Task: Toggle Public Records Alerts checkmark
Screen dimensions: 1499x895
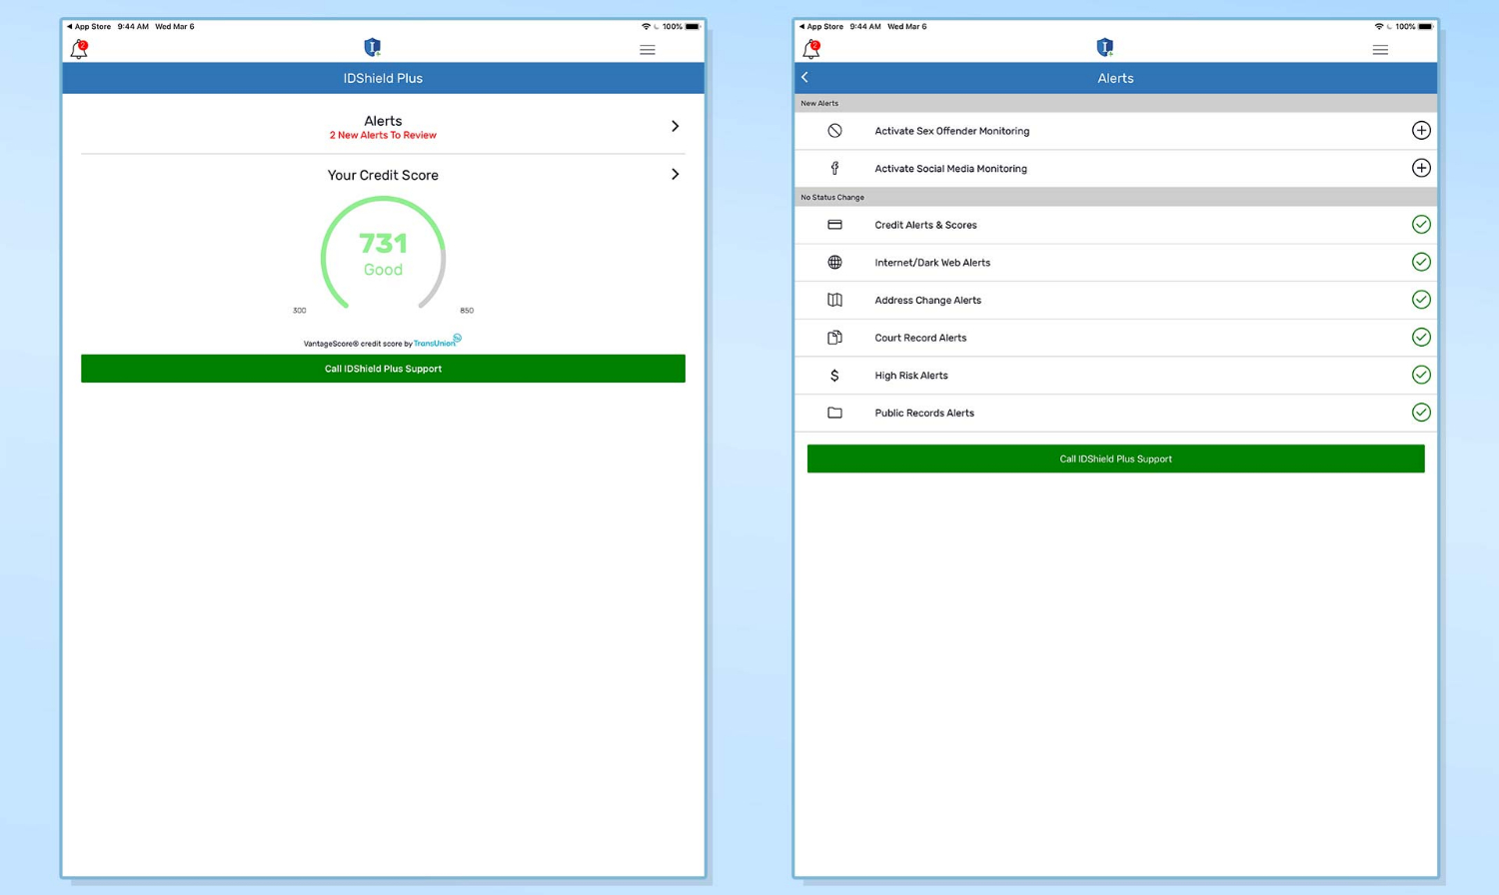Action: tap(1421, 412)
